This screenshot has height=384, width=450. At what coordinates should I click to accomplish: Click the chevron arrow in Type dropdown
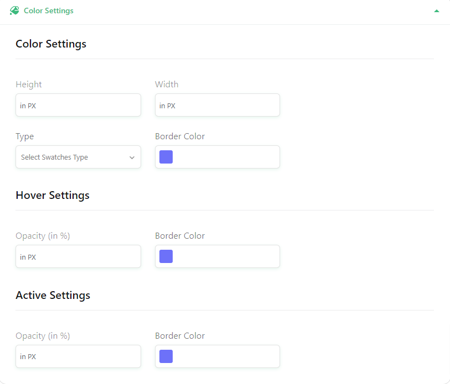[x=132, y=157]
